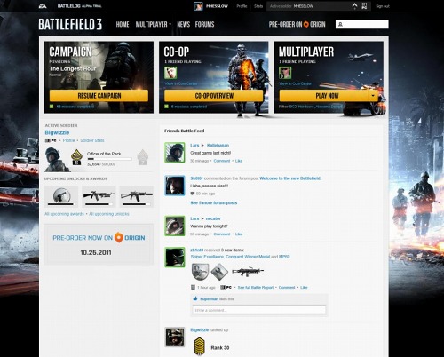Click the rank progress bar
The height and width of the screenshot is (357, 444).
click(x=109, y=159)
